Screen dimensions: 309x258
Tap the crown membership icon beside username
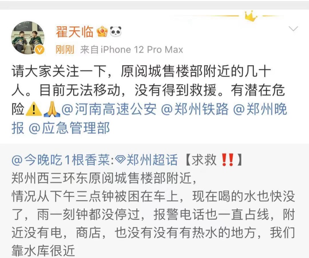[x=102, y=31]
